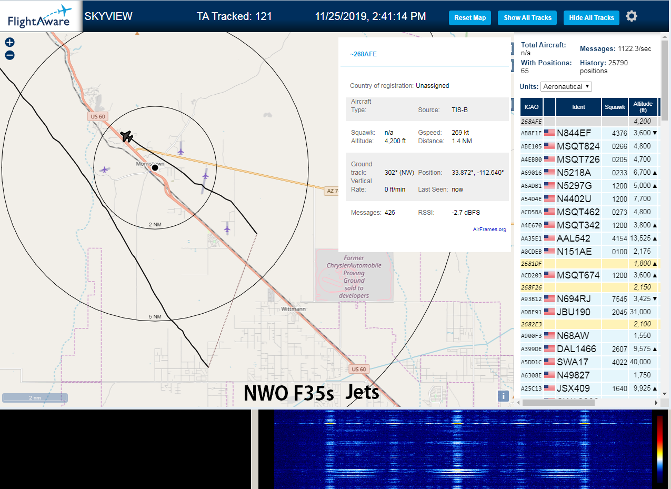671x489 pixels.
Task: Zoom in the map with plus icon
Action: pyautogui.click(x=9, y=43)
